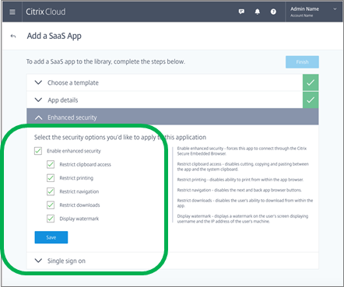Click the Restrict navigation description text
Image resolution: width=344 pixels, height=287 pixels.
pos(239,190)
